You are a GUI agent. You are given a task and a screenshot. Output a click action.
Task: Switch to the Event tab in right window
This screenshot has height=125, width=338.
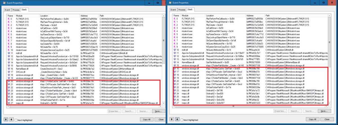pos(174,10)
